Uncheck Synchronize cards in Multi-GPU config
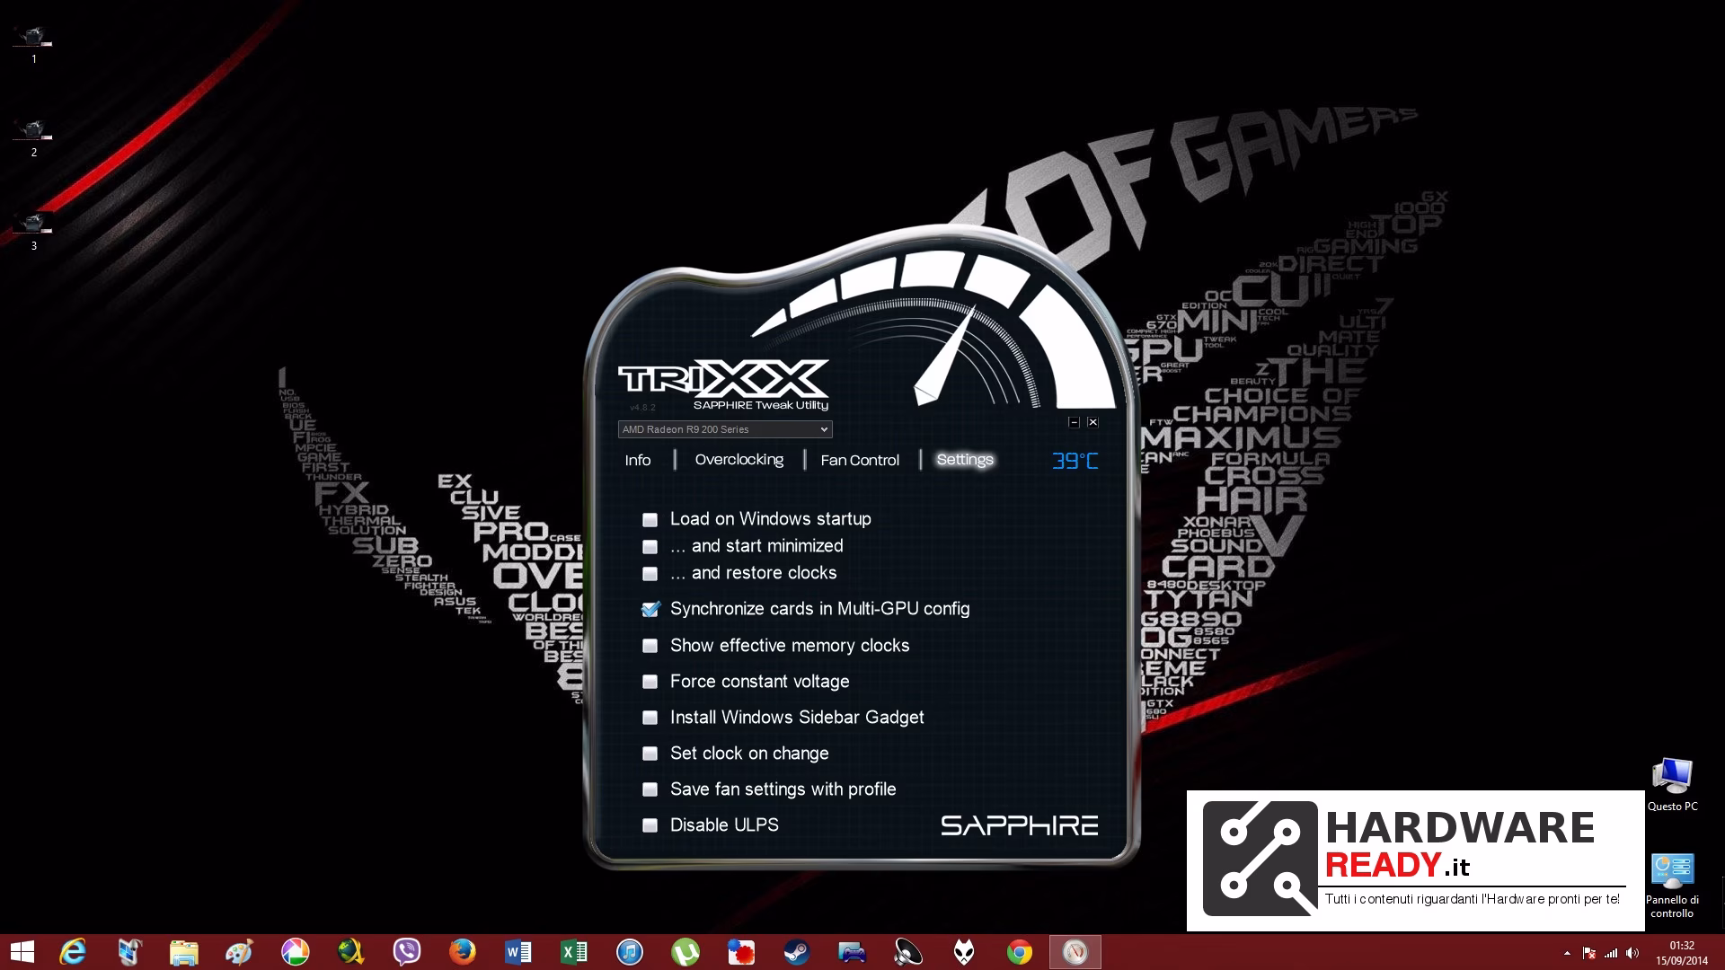1725x970 pixels. click(x=650, y=609)
